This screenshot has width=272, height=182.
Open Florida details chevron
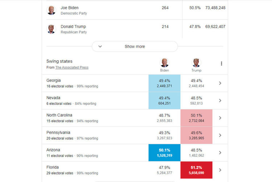(220, 170)
